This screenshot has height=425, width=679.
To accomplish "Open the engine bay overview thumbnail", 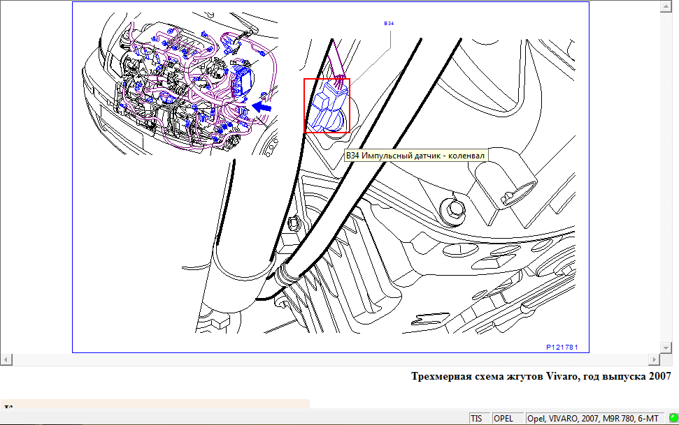I will tap(180, 84).
